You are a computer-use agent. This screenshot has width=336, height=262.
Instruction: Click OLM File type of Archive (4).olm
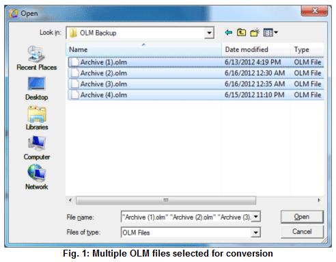tap(307, 95)
